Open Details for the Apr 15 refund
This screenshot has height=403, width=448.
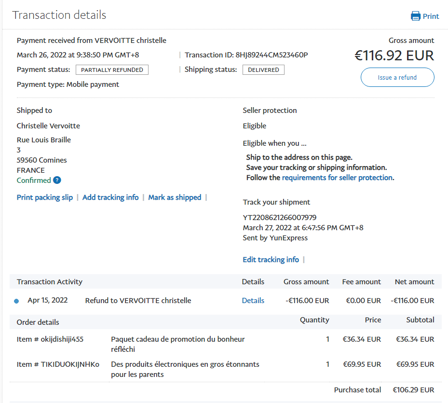pyautogui.click(x=253, y=301)
